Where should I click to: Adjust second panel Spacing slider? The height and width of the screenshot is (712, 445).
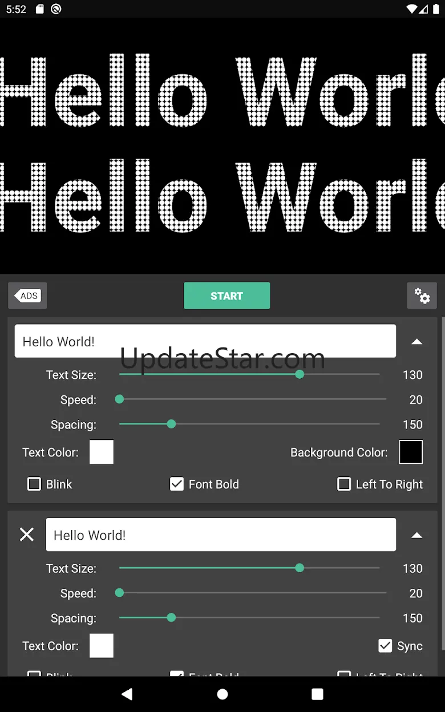pyautogui.click(x=249, y=617)
